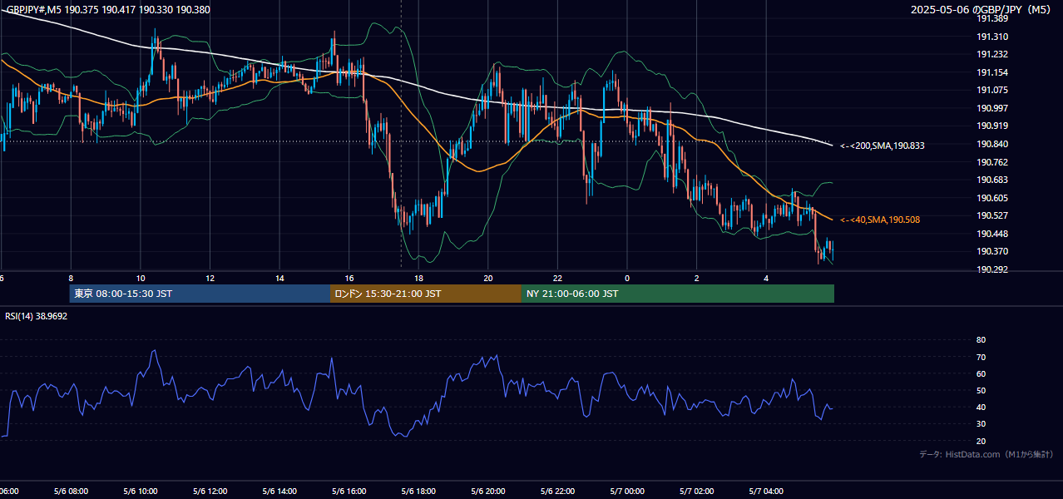The width and height of the screenshot is (1063, 499).
Task: Click RSI scale level 50
Action: coord(981,390)
